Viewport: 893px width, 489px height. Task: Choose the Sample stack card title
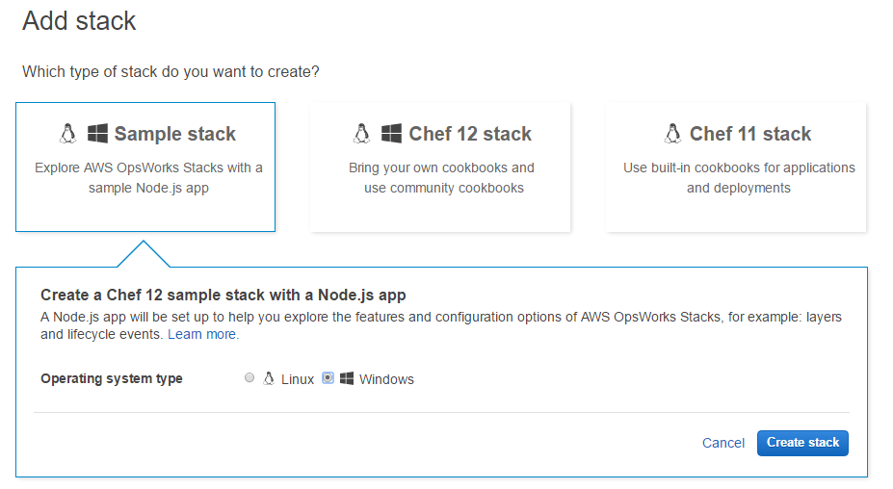tap(174, 134)
